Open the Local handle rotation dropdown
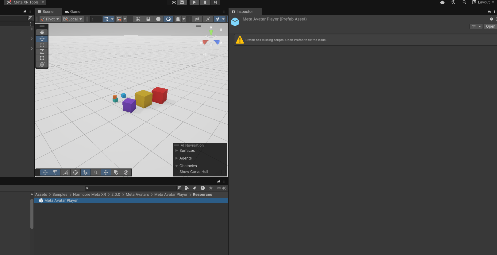The height and width of the screenshot is (255, 497). [x=73, y=19]
